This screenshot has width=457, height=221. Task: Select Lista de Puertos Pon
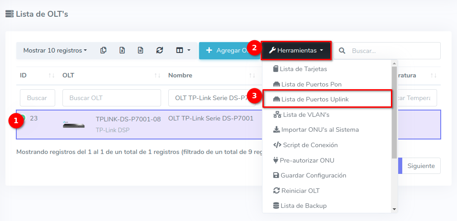311,84
